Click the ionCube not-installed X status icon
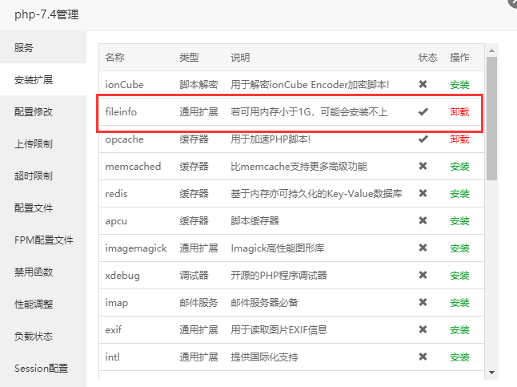517x387 pixels. coord(423,84)
